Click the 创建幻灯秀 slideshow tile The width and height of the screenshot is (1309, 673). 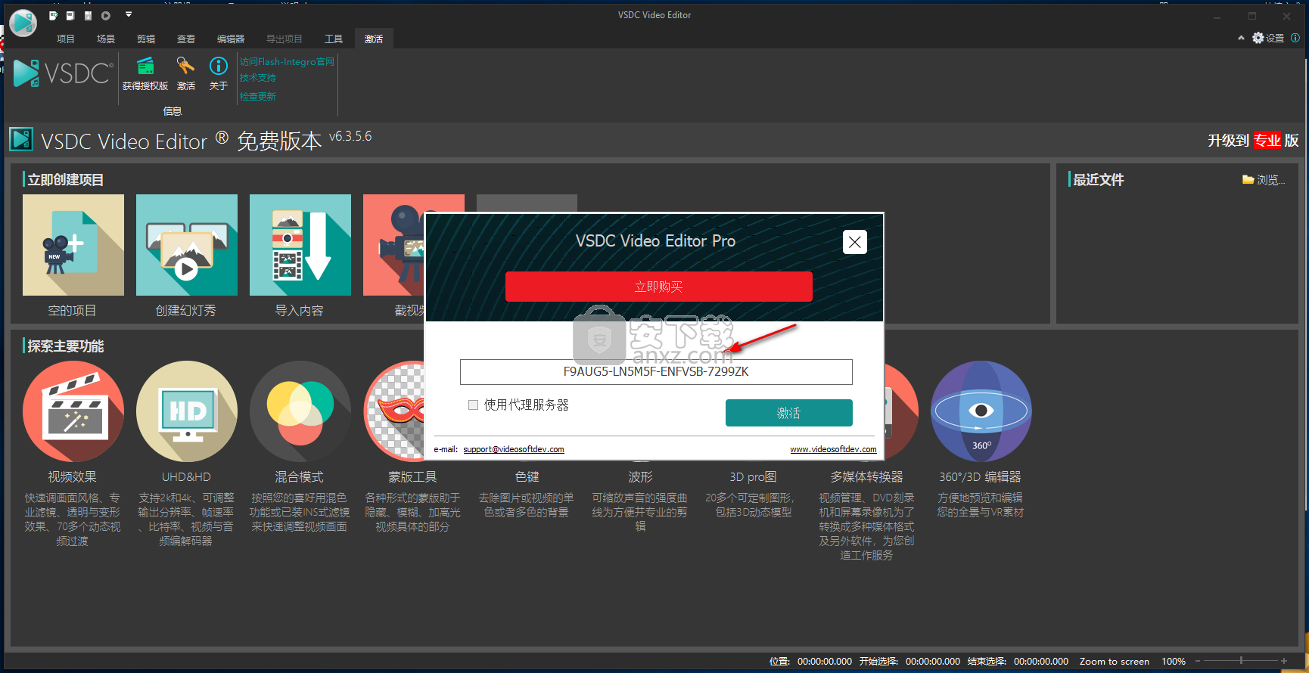pyautogui.click(x=186, y=245)
